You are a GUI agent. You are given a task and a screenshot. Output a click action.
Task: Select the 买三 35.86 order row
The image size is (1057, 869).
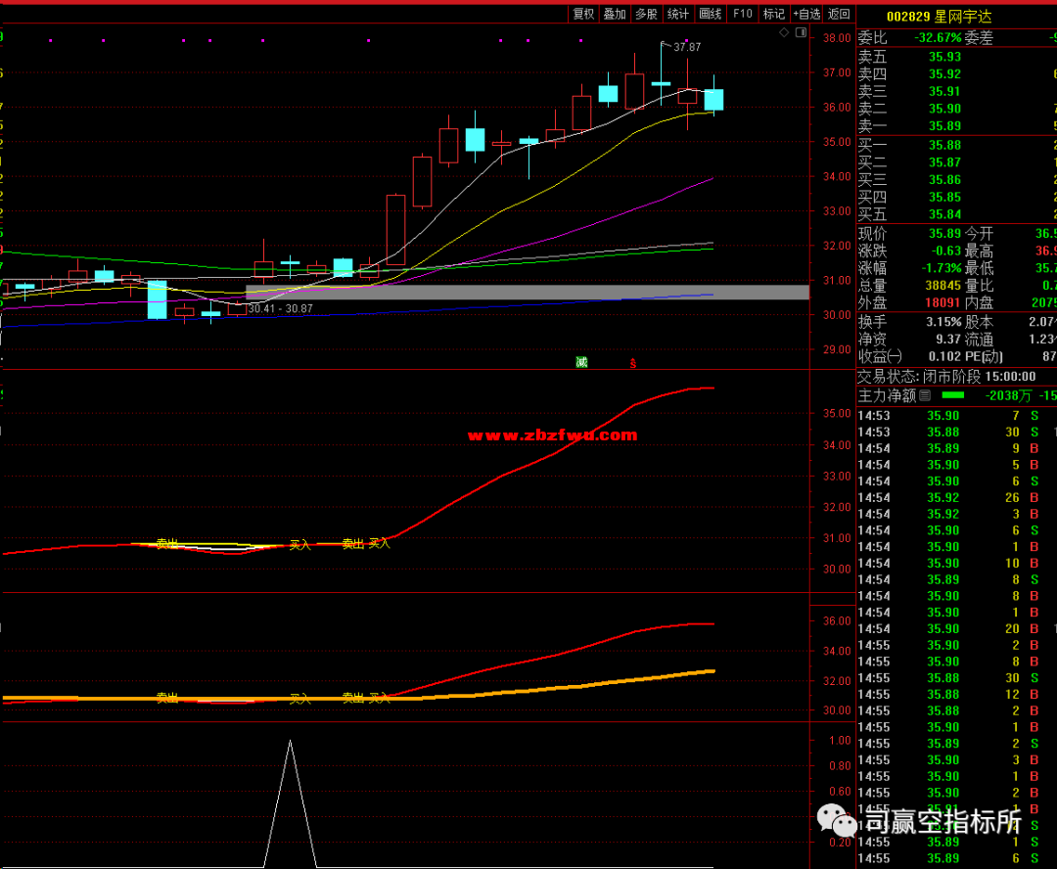[x=956, y=180]
